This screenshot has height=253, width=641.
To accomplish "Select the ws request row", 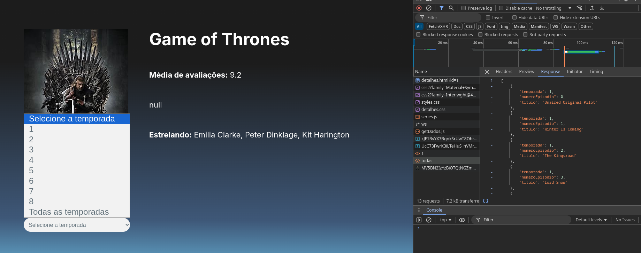I will click(447, 124).
